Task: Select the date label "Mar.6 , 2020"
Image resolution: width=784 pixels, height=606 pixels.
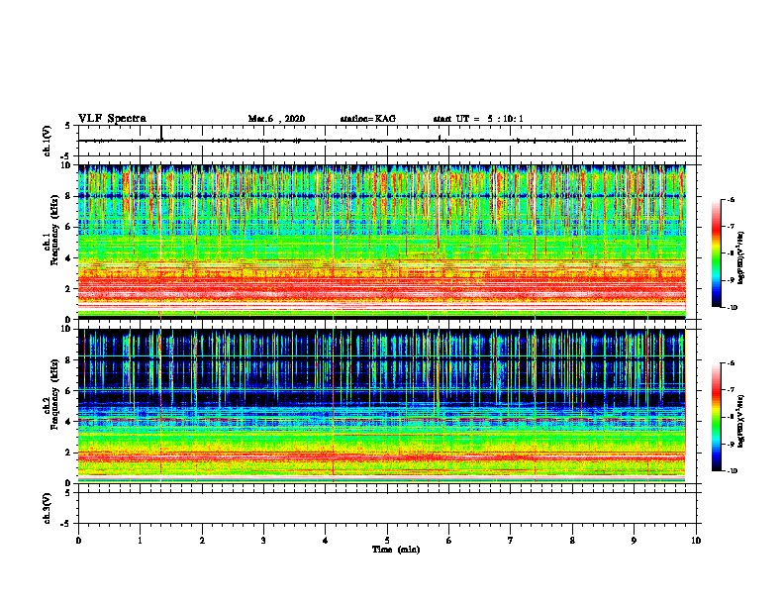Action: [276, 119]
